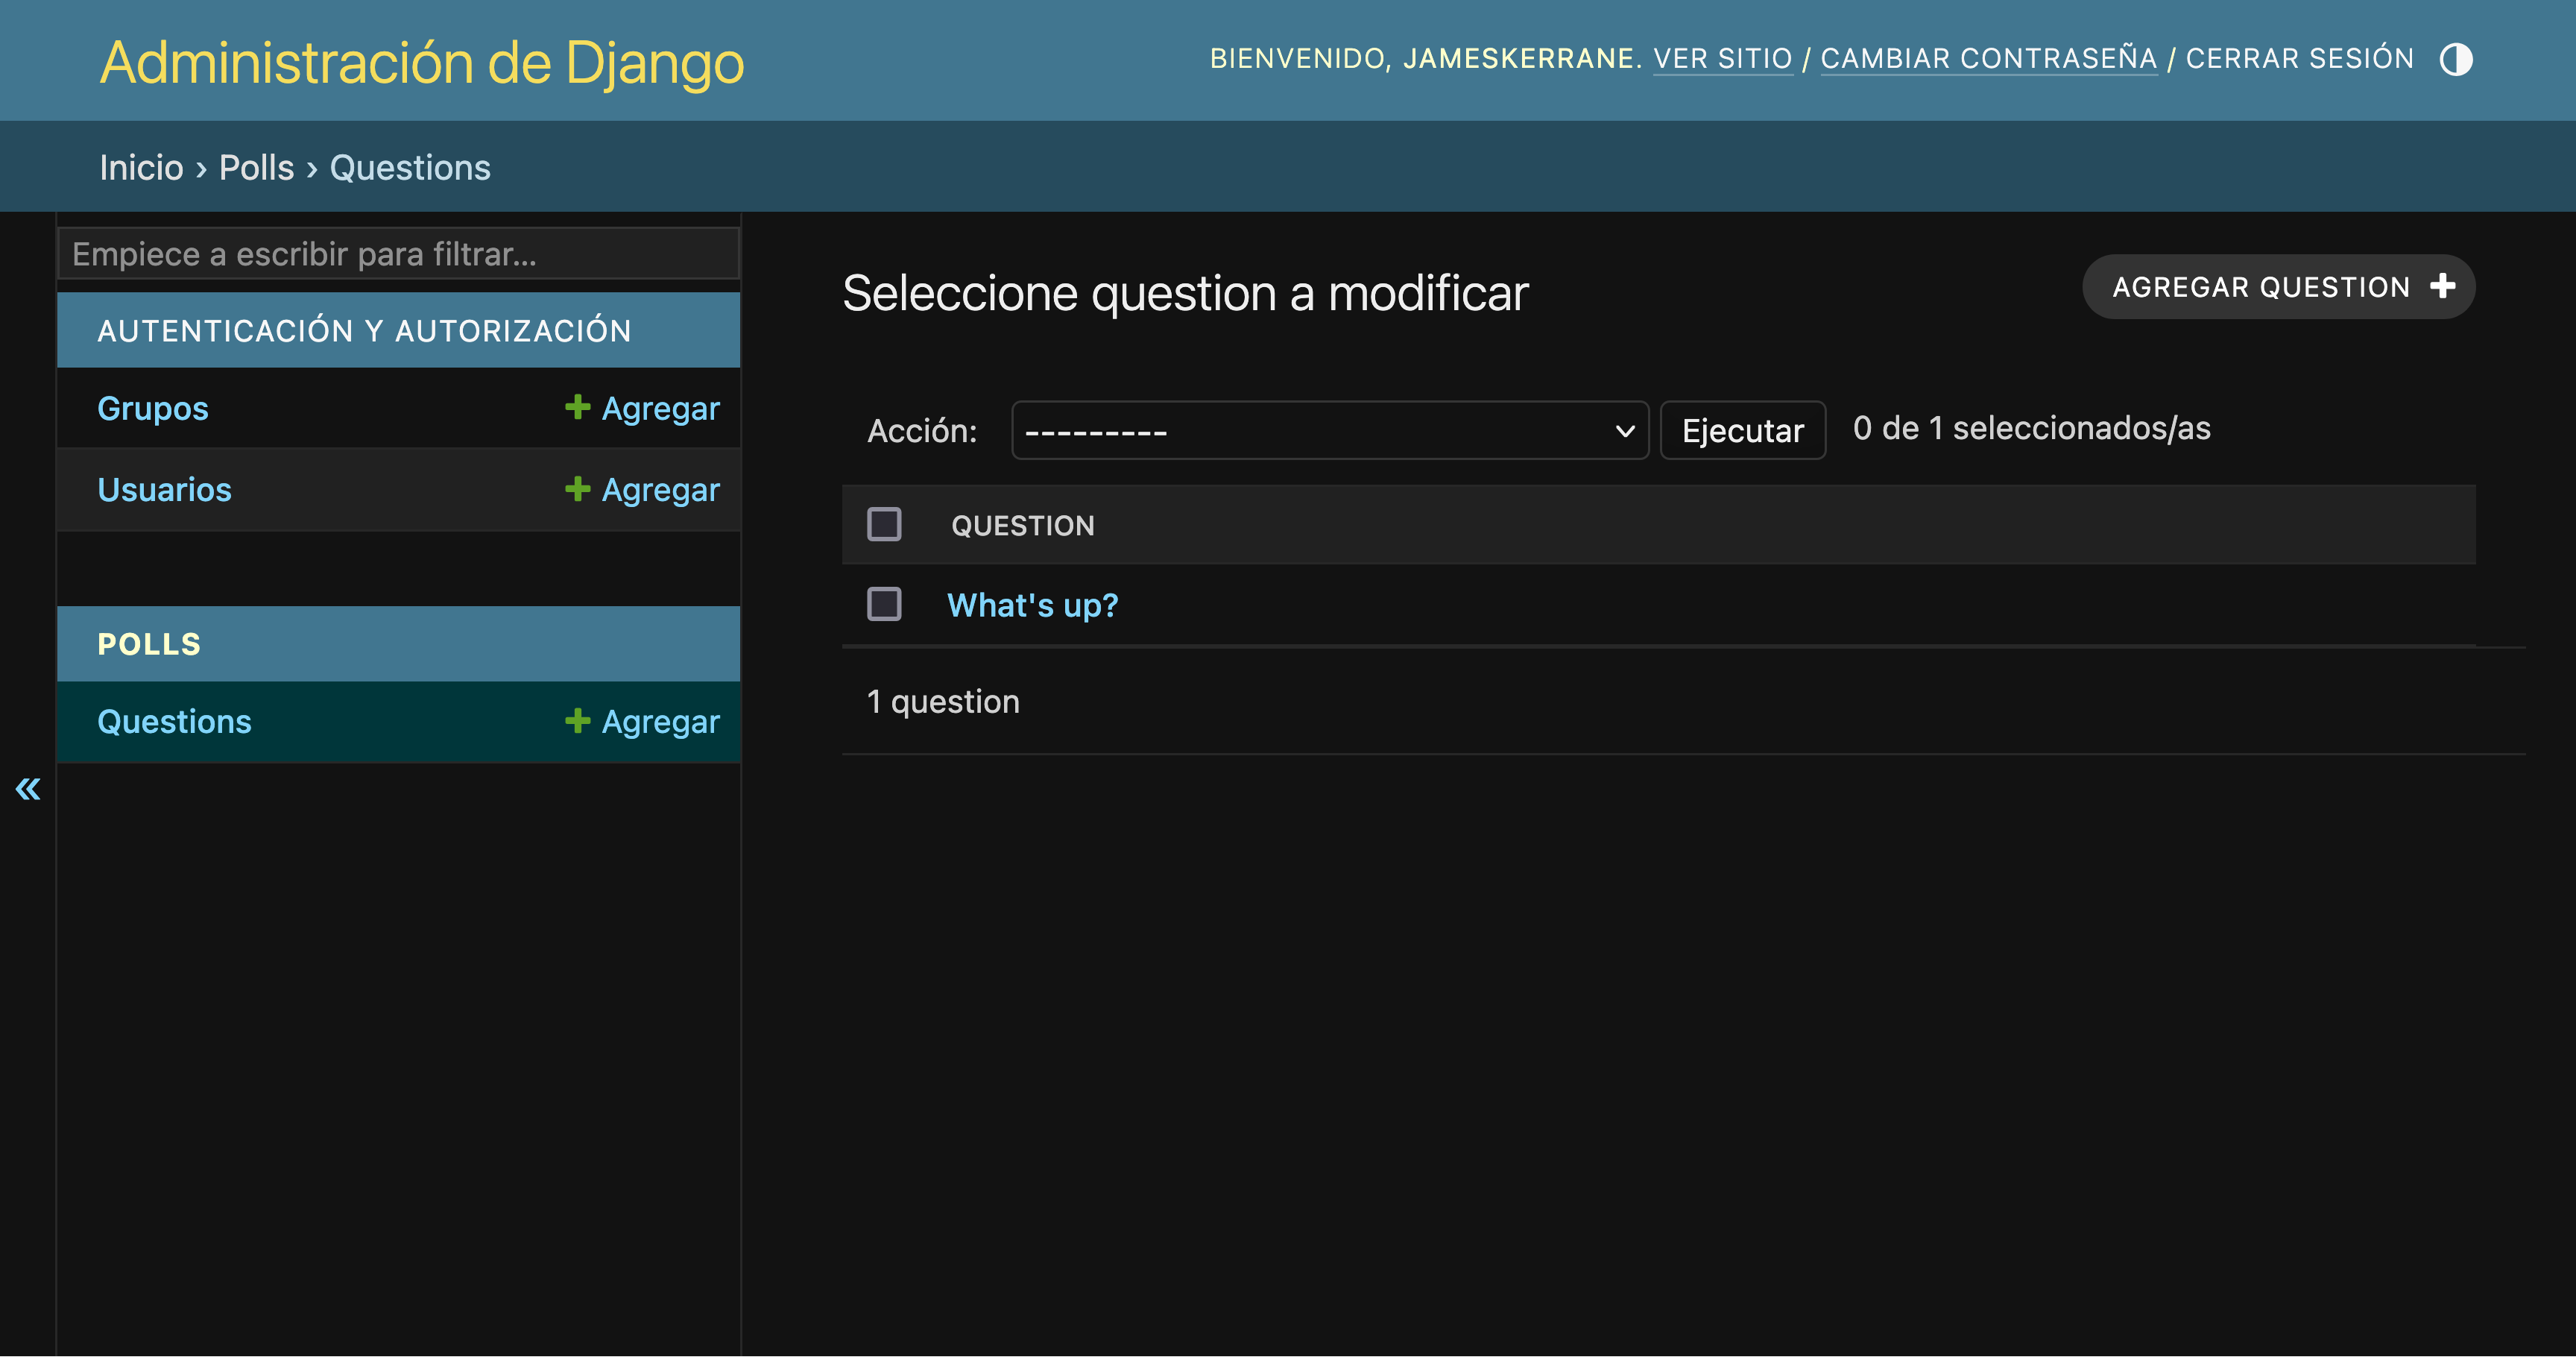
Task: Go to Polls in the breadcrumb
Action: tap(256, 167)
